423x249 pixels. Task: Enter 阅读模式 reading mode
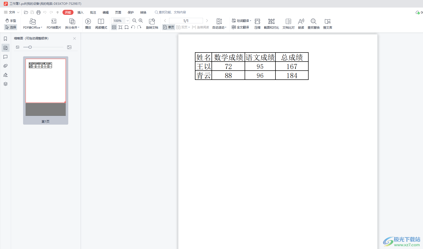tap(101, 24)
